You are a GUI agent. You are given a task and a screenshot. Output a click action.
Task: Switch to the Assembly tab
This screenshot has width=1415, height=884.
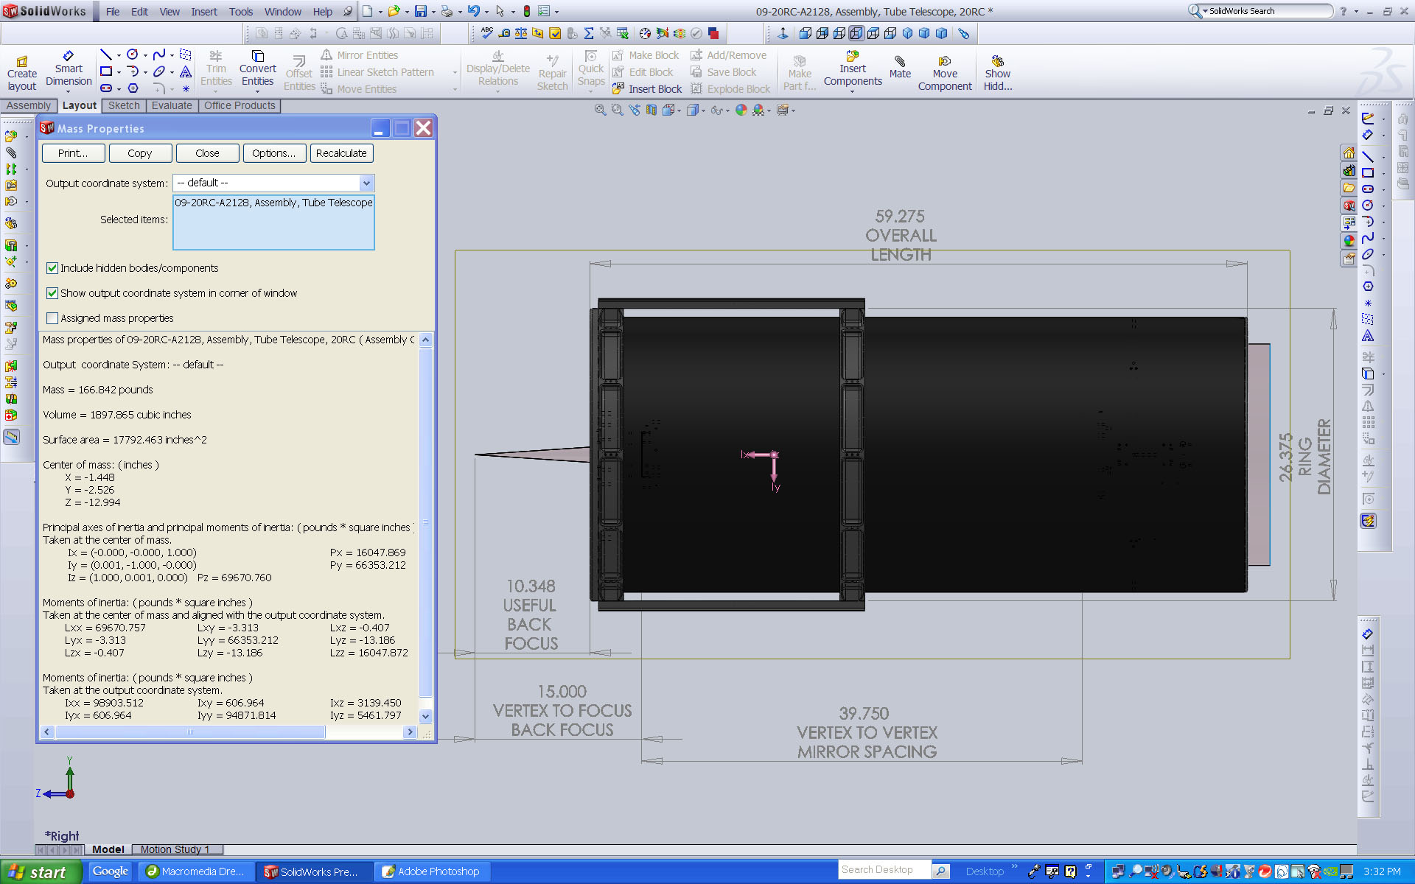29,105
